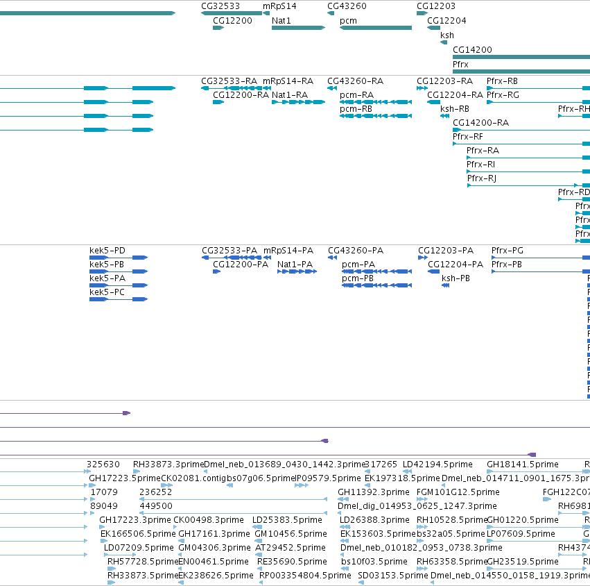This screenshot has width=590, height=586.
Task: Select the ksh-RB transcript label
Action: (x=455, y=109)
